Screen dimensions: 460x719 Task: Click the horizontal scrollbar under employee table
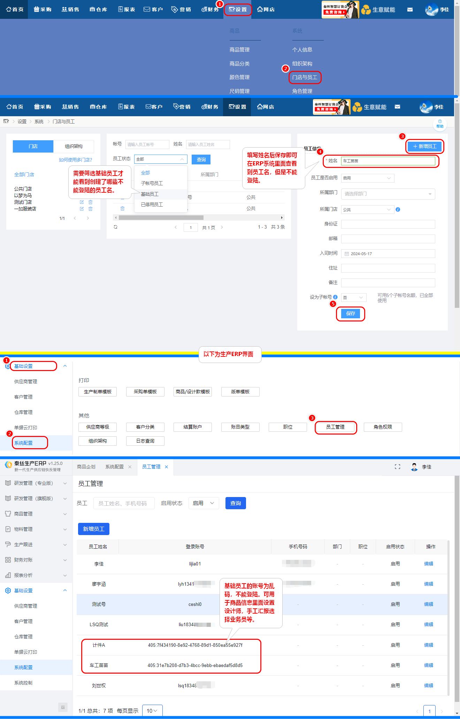point(161,217)
